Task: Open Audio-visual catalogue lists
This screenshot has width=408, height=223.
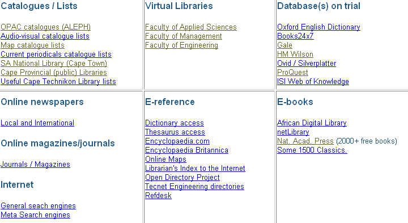Action: pyautogui.click(x=45, y=36)
